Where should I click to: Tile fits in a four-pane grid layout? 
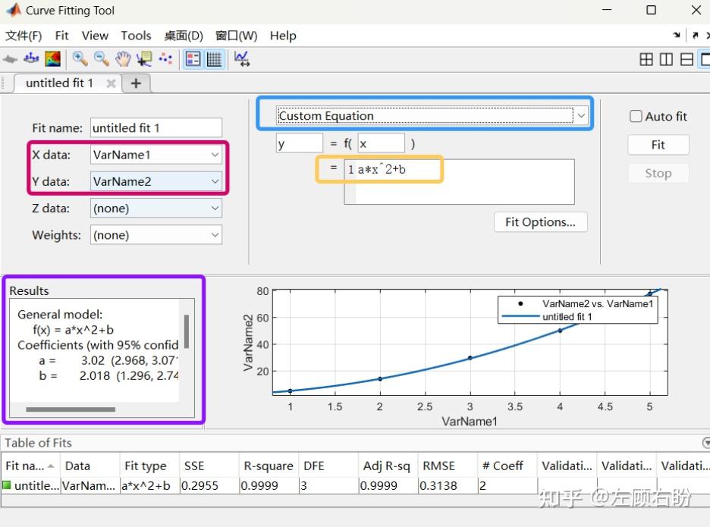coord(646,59)
